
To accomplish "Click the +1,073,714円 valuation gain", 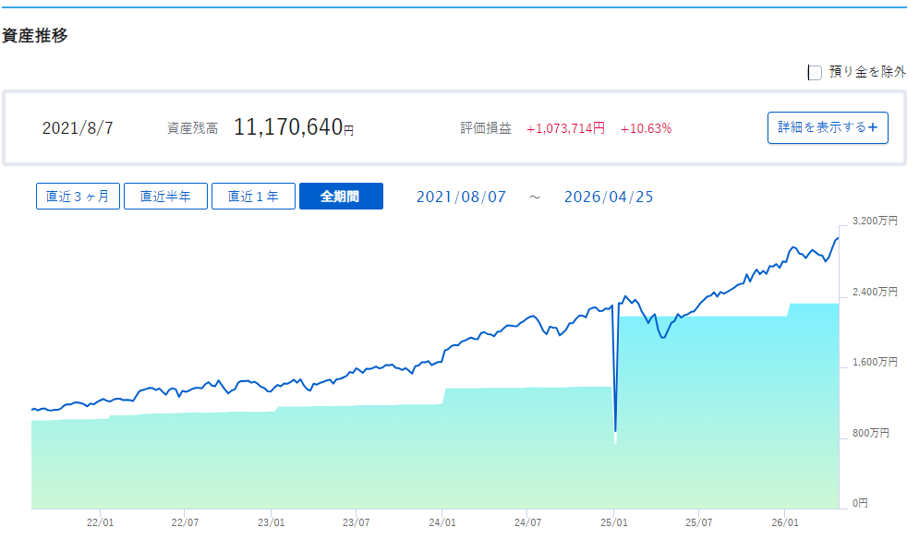I will tap(565, 128).
